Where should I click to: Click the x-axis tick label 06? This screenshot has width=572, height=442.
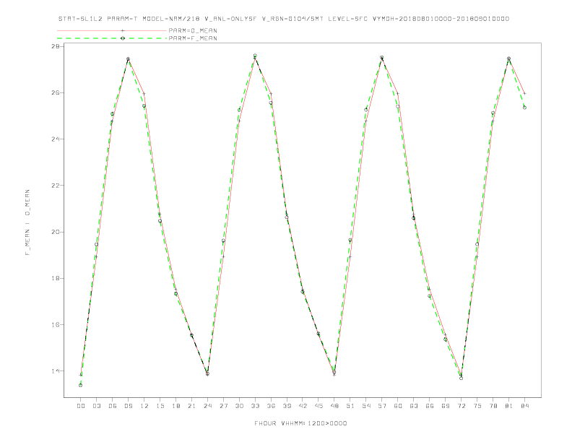point(113,406)
